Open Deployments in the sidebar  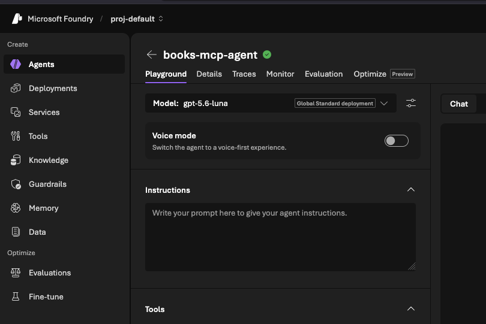pyautogui.click(x=64, y=88)
